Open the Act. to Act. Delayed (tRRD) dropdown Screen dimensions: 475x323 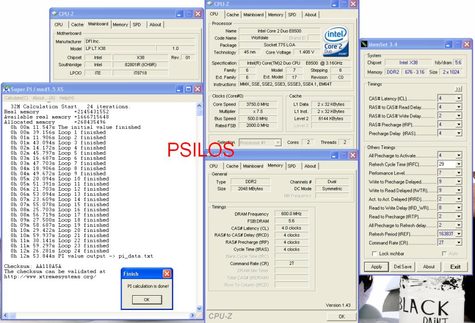[x=459, y=199]
